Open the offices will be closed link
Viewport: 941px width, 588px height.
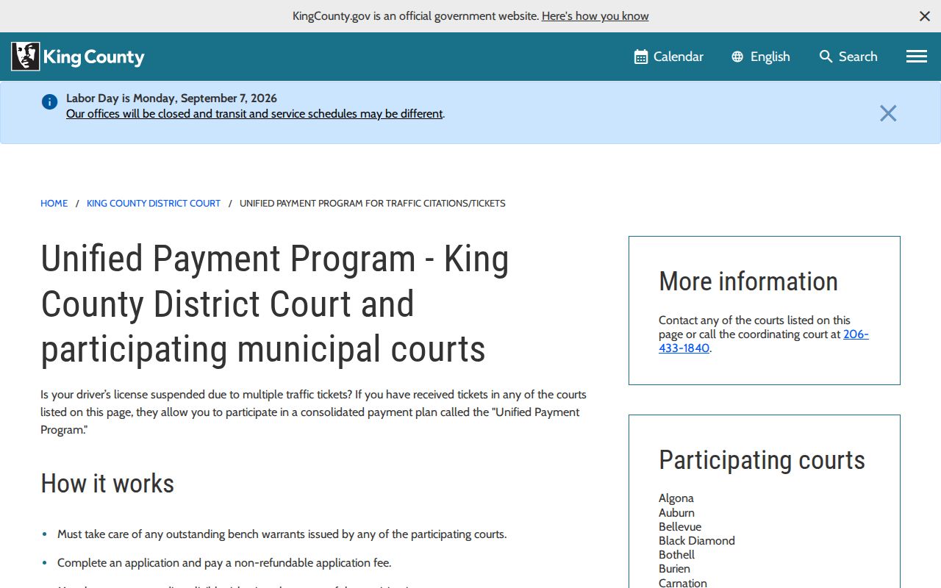tap(254, 114)
